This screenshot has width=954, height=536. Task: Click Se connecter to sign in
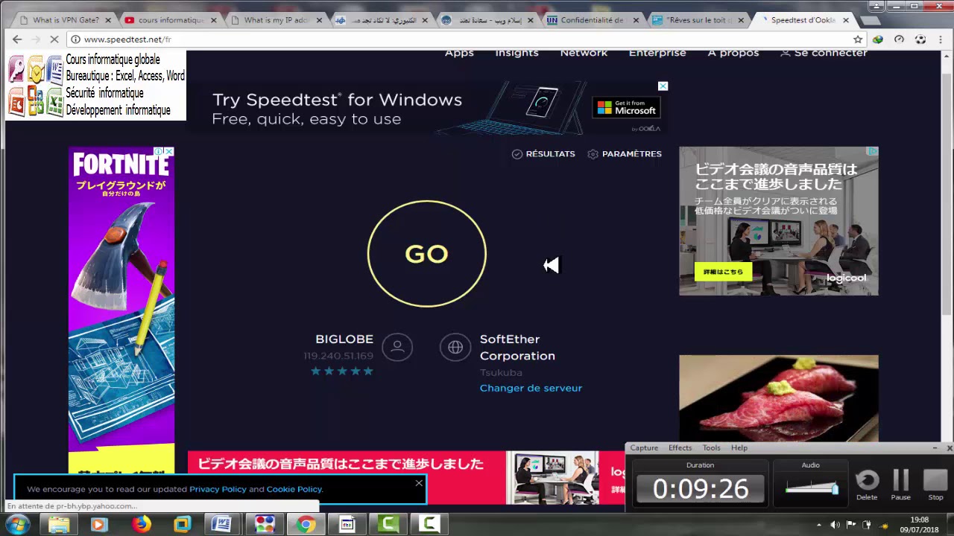[x=824, y=53]
